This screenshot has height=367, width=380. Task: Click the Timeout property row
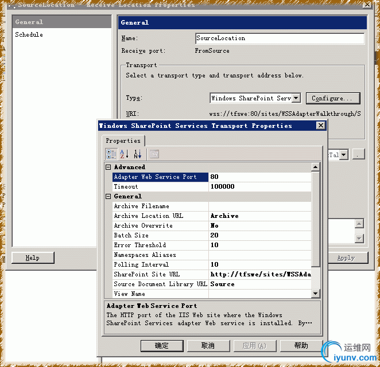[212, 186]
